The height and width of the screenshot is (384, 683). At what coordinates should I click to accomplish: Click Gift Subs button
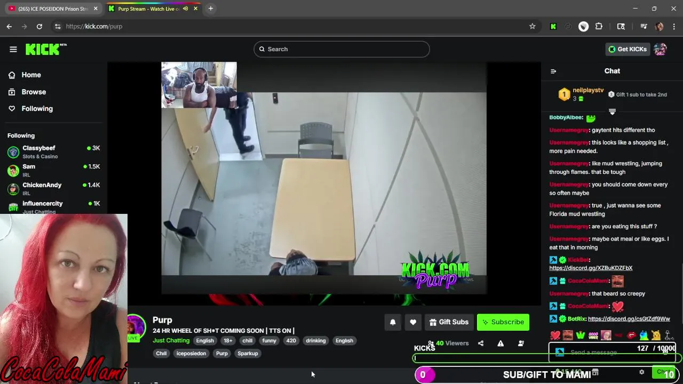click(449, 322)
